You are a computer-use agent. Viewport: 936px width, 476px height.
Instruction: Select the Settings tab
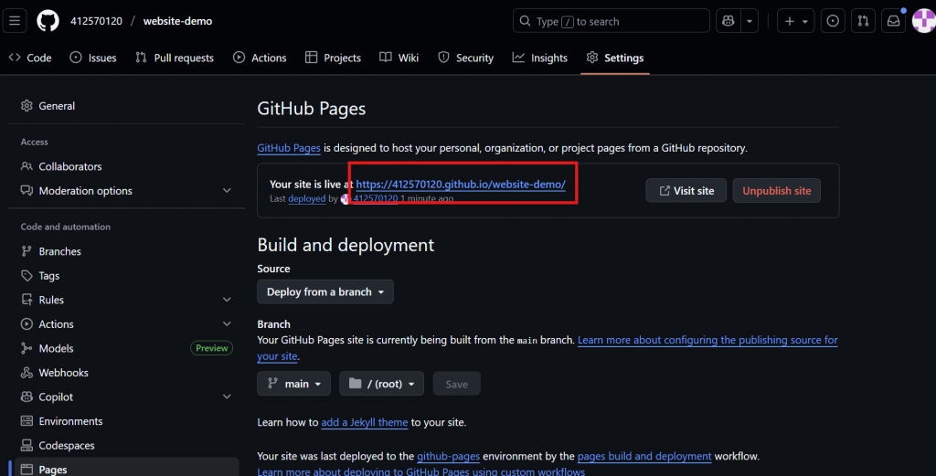point(615,58)
